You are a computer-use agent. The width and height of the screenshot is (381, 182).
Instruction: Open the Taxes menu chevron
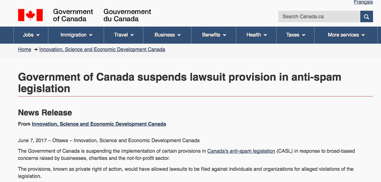(x=304, y=35)
